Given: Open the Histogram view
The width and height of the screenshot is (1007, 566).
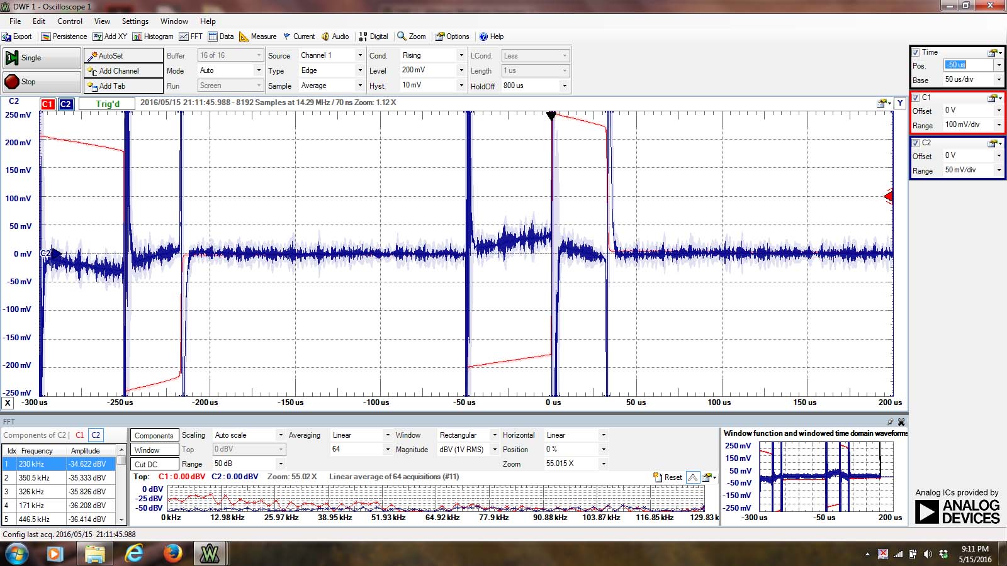Looking at the screenshot, I should click(153, 36).
